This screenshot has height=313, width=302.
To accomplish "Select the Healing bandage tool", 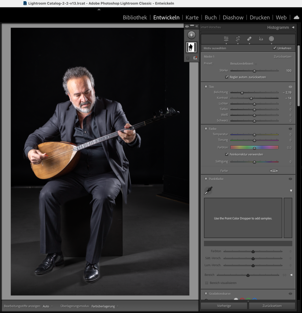I will click(x=249, y=39).
